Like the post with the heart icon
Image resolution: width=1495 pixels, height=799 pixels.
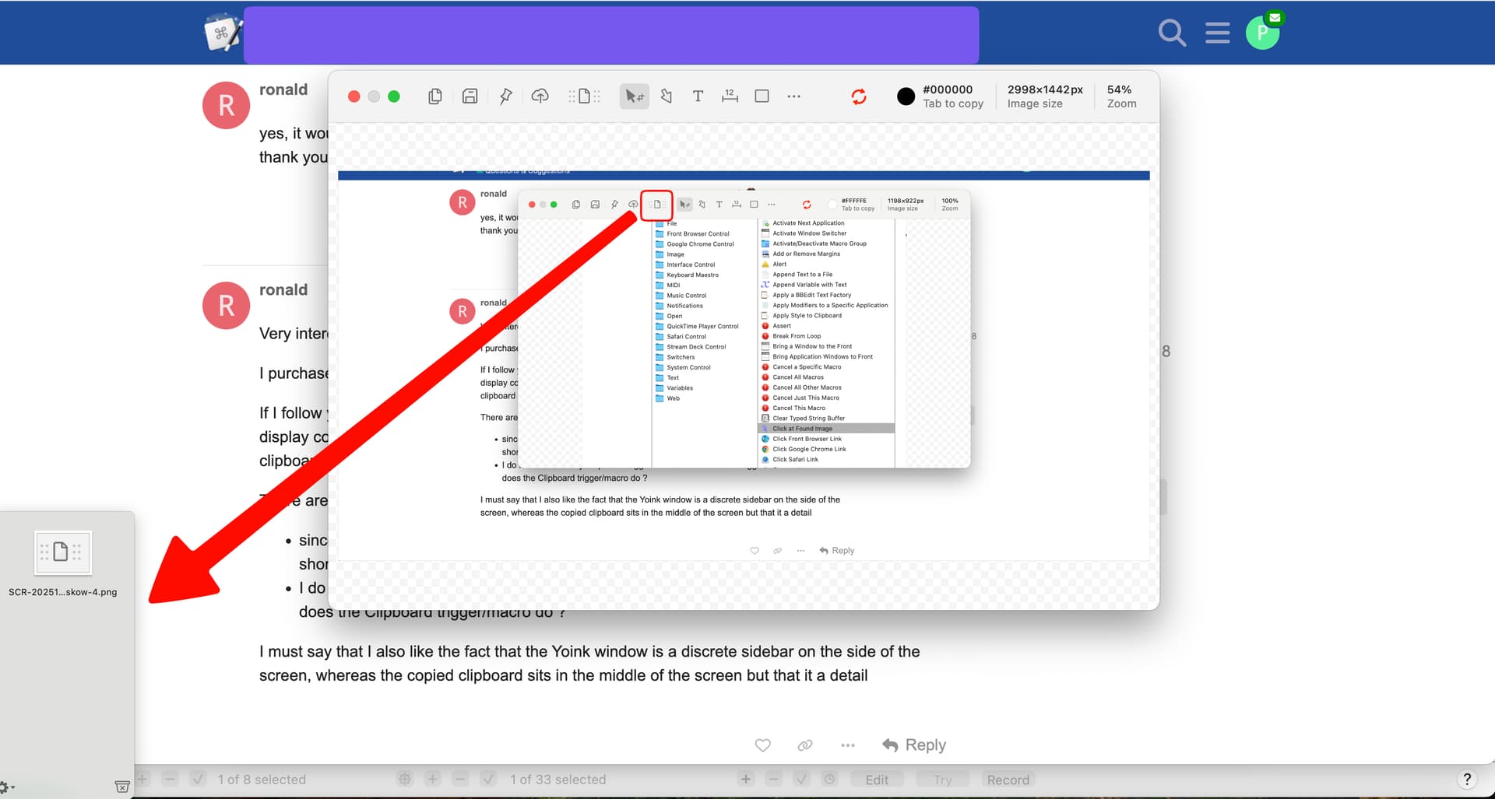[762, 745]
